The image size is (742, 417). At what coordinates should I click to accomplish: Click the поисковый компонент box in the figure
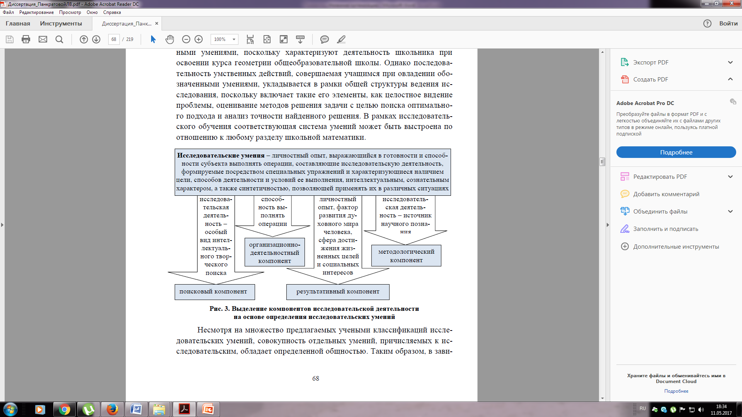pos(214,292)
